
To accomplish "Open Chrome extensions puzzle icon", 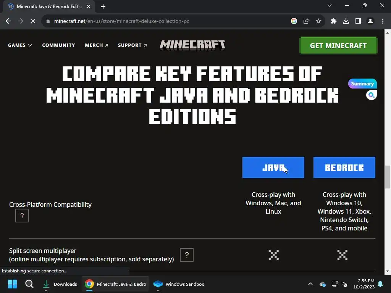I will click(x=334, y=21).
